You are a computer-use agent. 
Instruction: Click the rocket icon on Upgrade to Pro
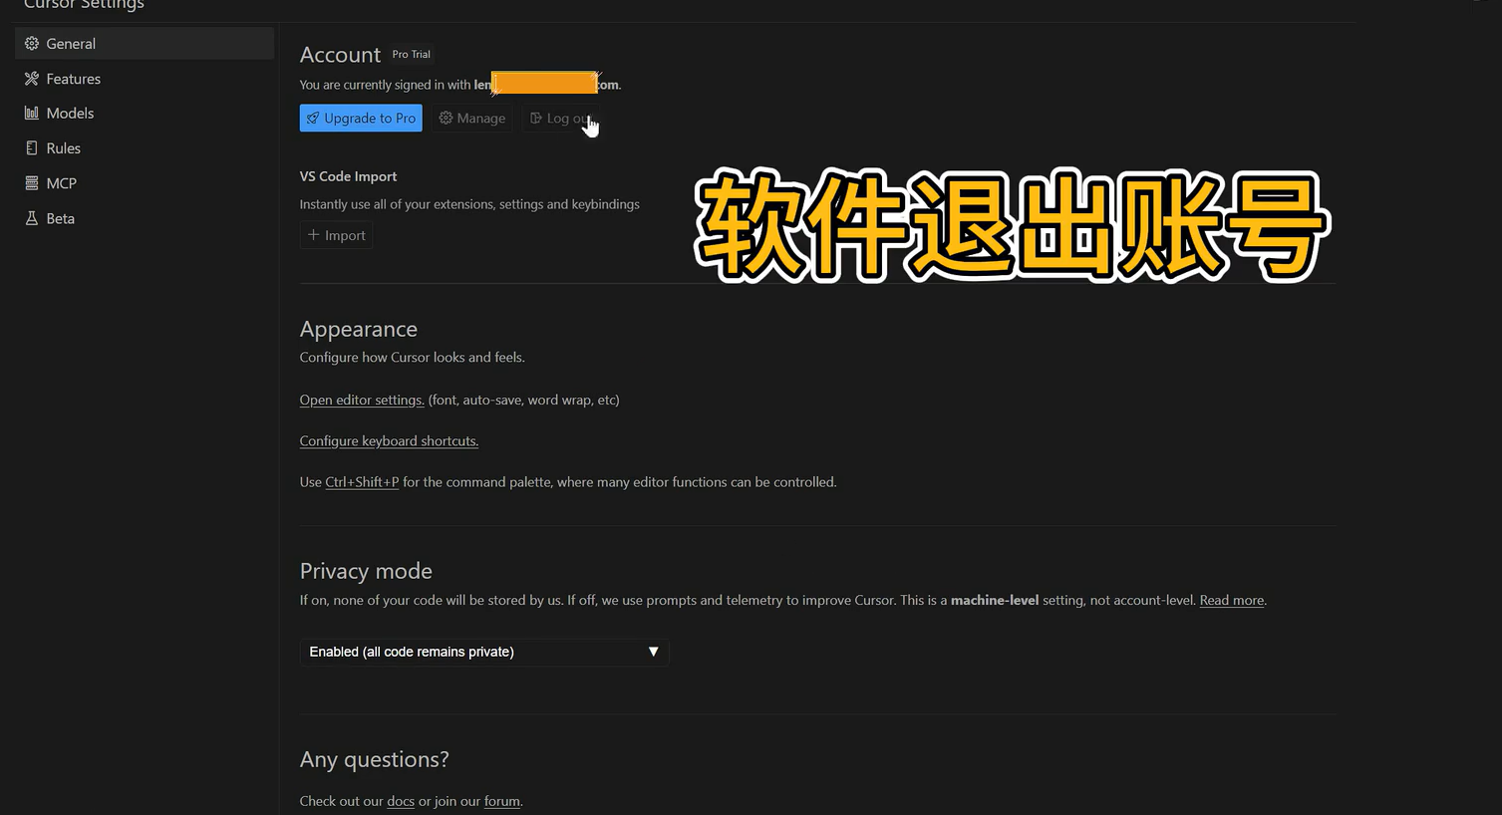point(313,119)
